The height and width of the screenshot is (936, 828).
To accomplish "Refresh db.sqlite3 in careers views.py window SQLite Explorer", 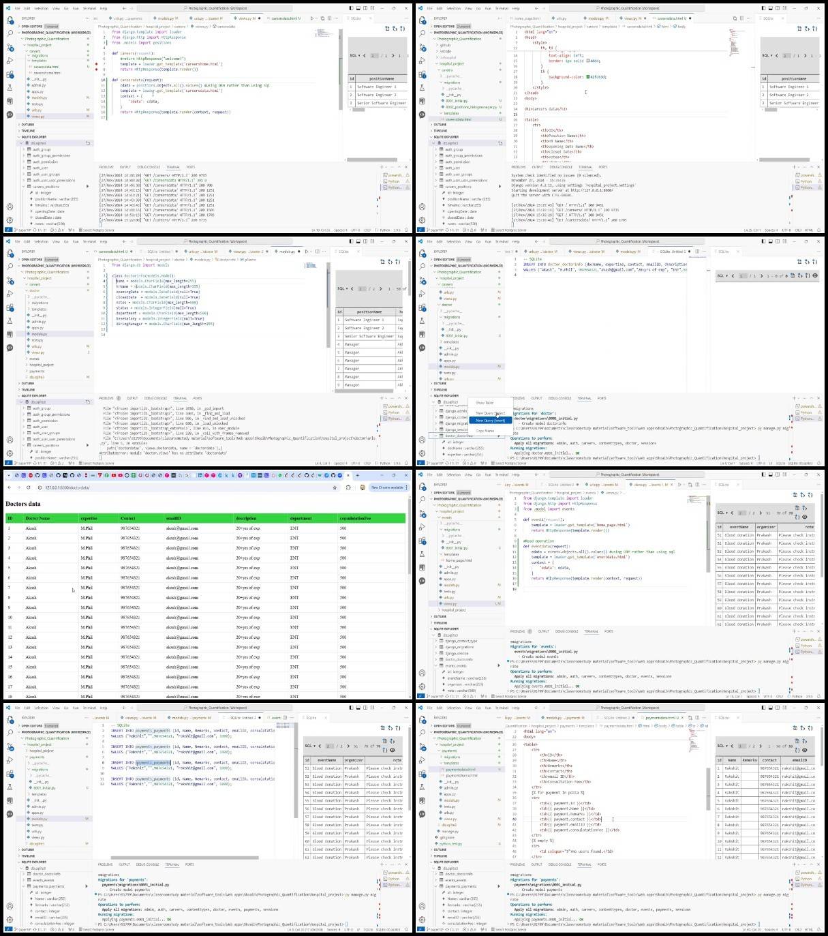I will coord(87,143).
